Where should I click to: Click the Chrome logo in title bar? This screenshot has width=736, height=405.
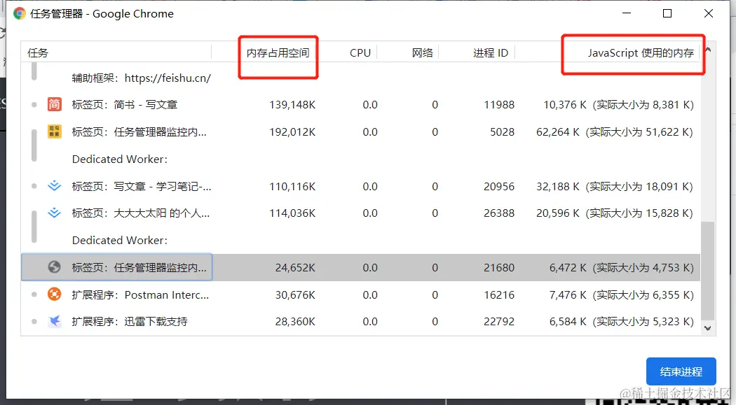coord(20,13)
